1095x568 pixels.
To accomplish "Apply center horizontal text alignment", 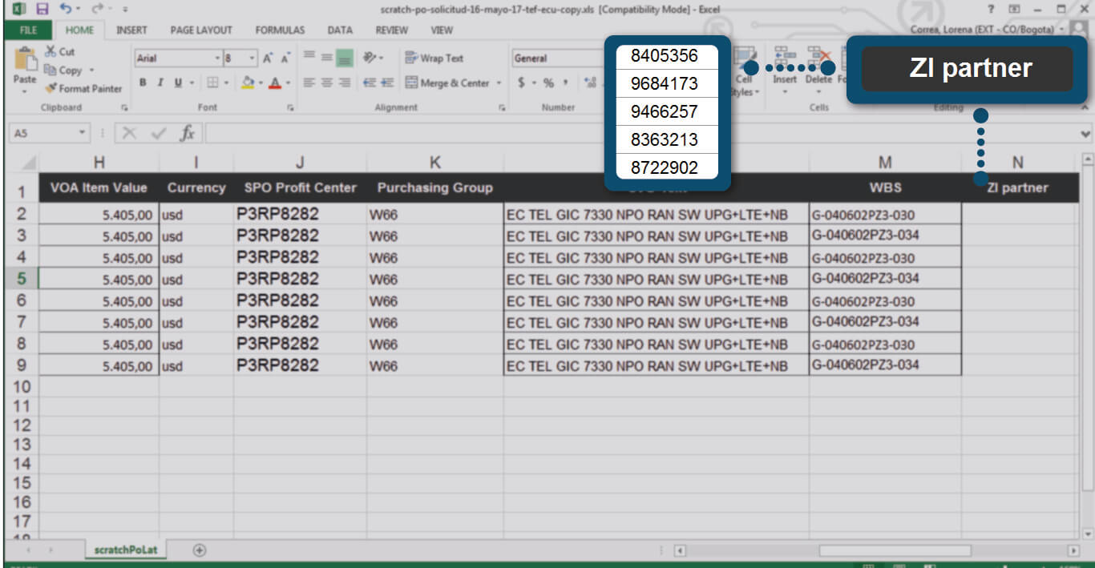I will point(329,83).
